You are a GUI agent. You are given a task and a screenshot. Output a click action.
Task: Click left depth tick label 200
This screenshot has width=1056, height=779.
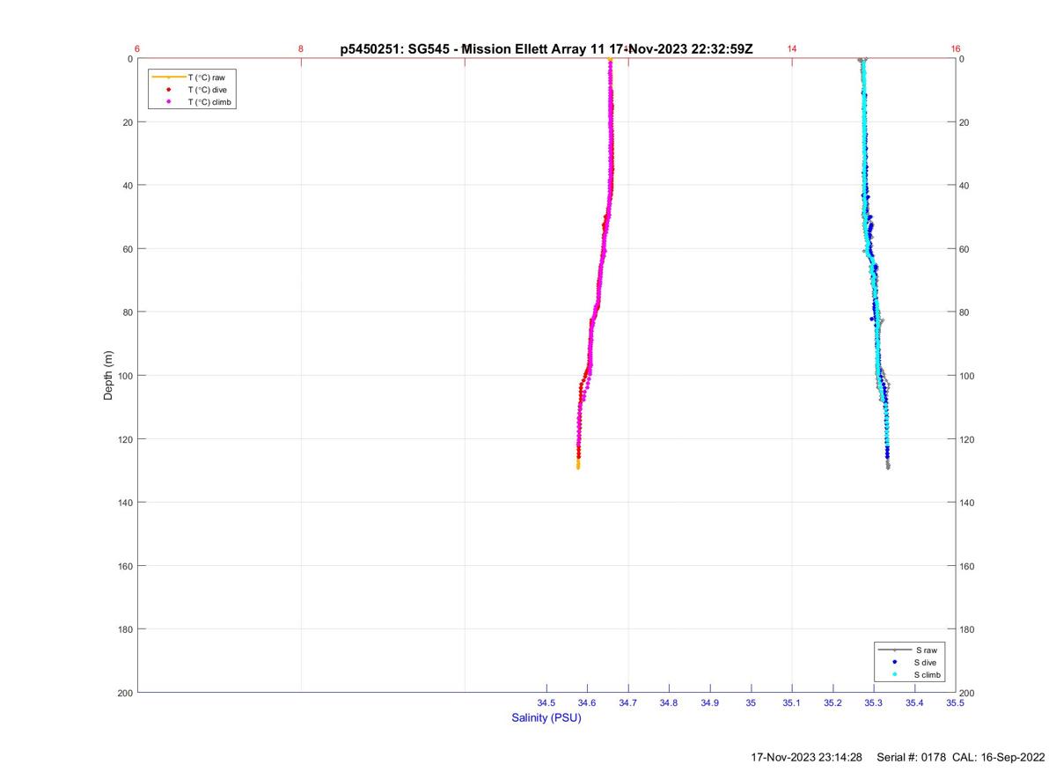[124, 693]
